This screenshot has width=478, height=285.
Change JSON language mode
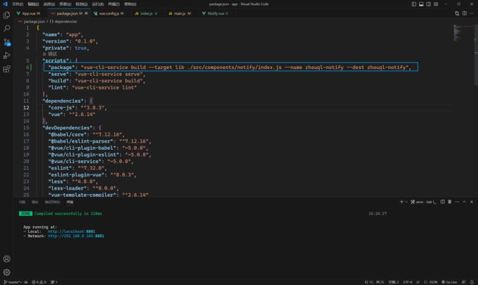431,282
